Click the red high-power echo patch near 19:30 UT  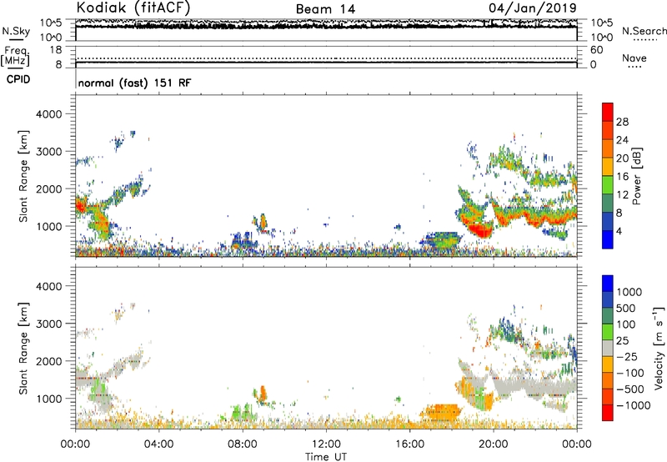(x=481, y=230)
